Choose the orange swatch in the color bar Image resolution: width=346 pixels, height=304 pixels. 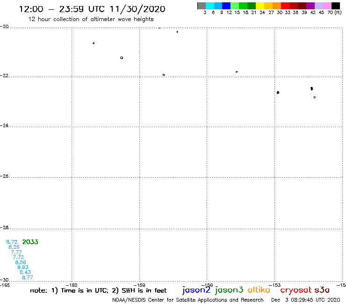[x=277, y=6]
